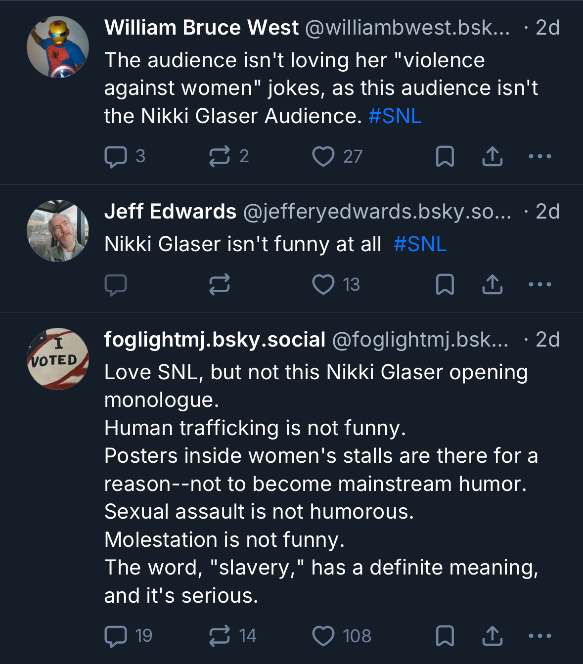
Task: Repost Jeff Edwards' post
Action: pos(219,284)
